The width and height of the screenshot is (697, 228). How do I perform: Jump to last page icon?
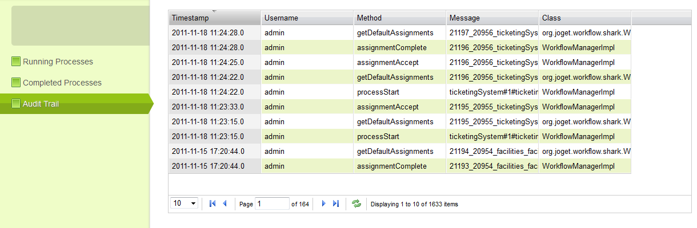pyautogui.click(x=336, y=203)
